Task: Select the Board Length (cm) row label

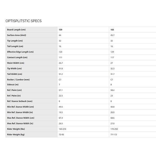Action: [x=16, y=30]
